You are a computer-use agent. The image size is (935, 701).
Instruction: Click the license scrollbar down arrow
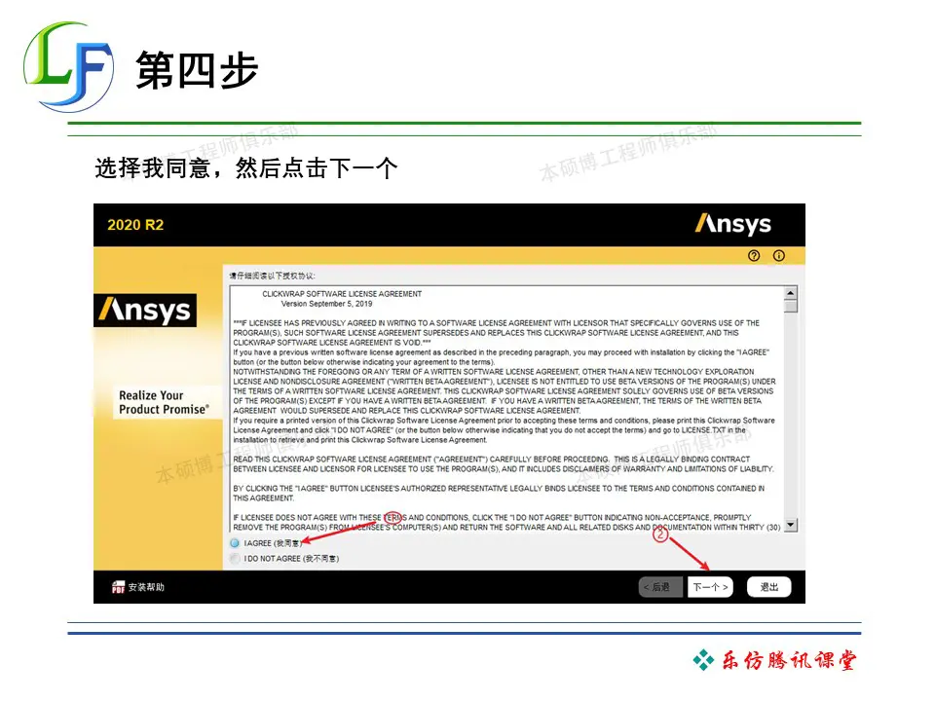pos(791,525)
